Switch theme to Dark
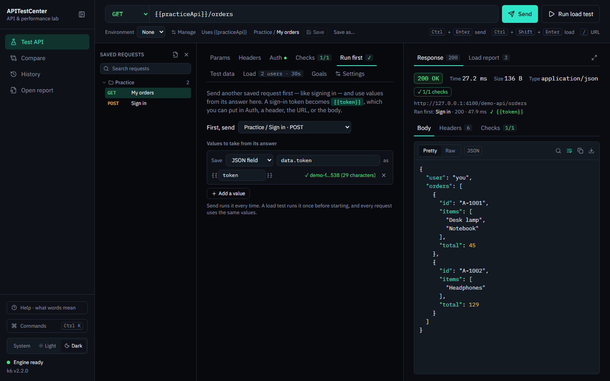Viewport: 610px width, 381px height. pyautogui.click(x=73, y=346)
